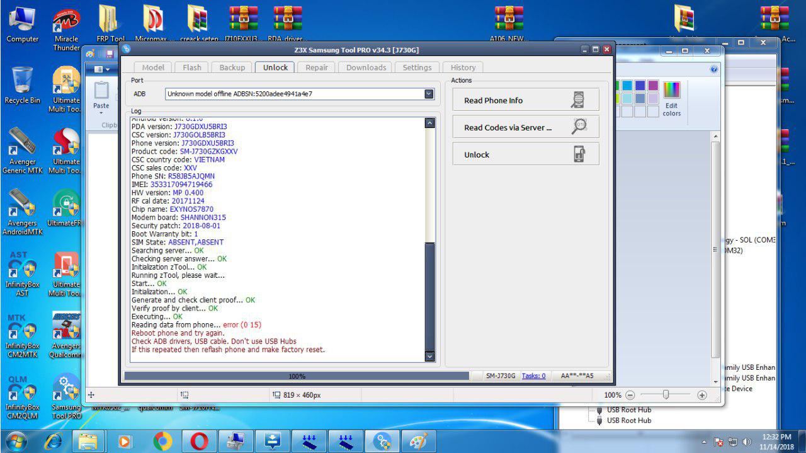Viewport: 806px width, 453px height.
Task: Open Samsung Tool PRO desktop shortcut
Action: pyautogui.click(x=66, y=397)
